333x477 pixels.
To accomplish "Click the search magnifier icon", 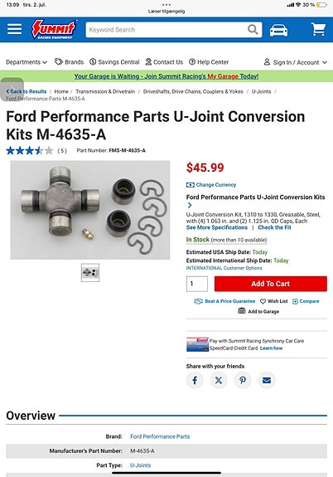I will pos(253,30).
